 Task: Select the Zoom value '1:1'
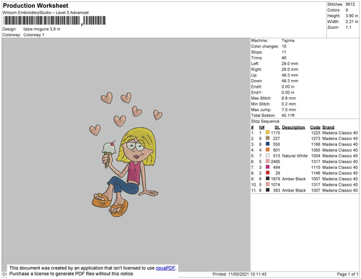coord(348,28)
